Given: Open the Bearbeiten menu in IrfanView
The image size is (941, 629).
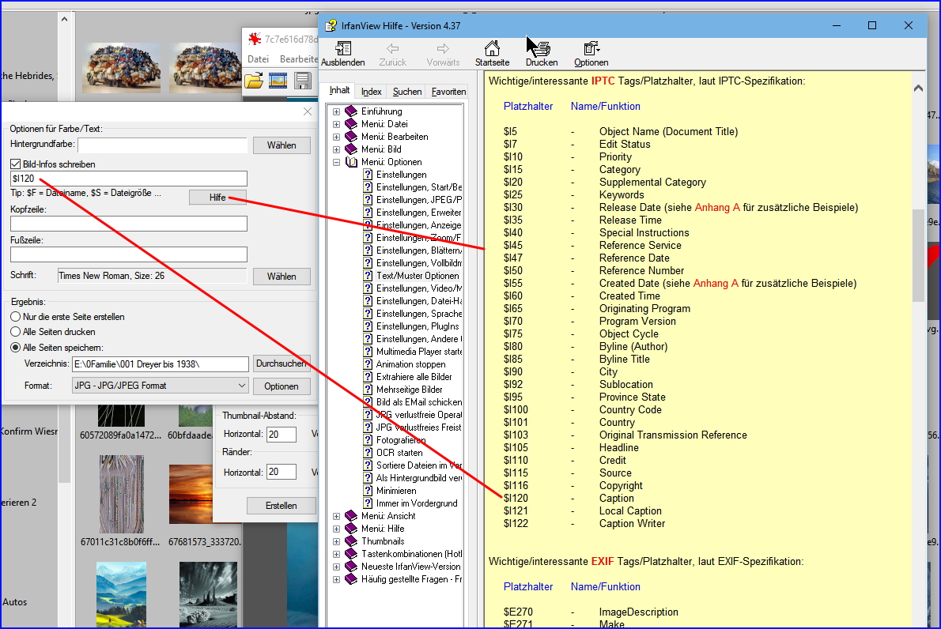Looking at the screenshot, I should (298, 58).
